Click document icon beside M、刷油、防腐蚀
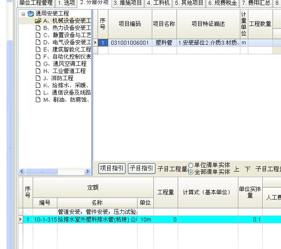 pos(38,100)
